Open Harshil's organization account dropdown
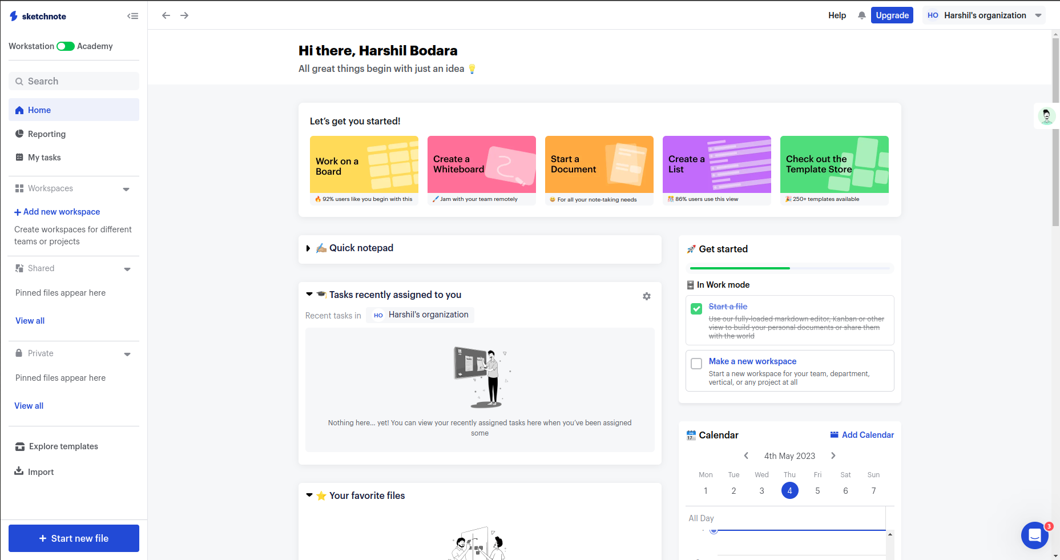Screen dimensions: 1060x560 pos(984,15)
